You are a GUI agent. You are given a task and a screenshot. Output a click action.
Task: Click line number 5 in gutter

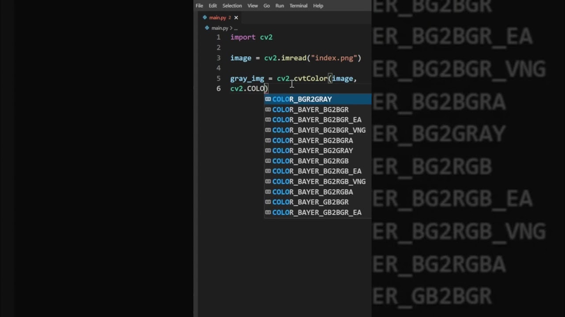pos(218,78)
